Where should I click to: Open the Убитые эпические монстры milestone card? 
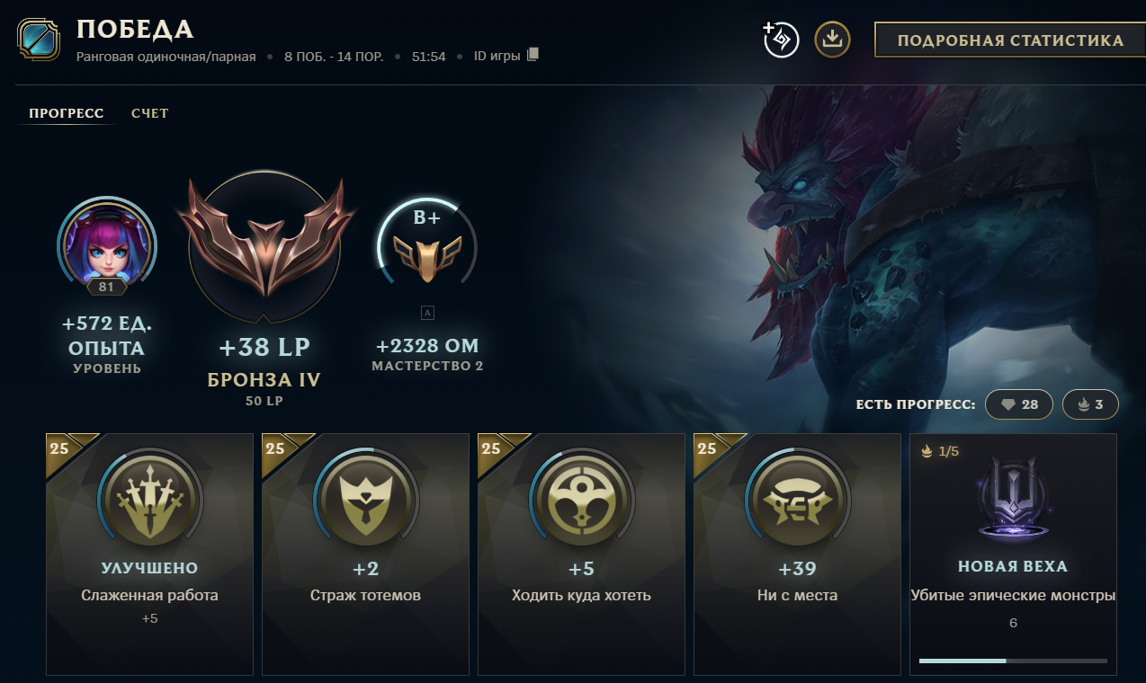click(x=1013, y=554)
